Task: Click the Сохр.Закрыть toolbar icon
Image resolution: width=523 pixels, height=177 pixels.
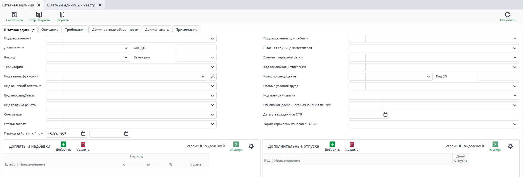Action: click(x=39, y=15)
